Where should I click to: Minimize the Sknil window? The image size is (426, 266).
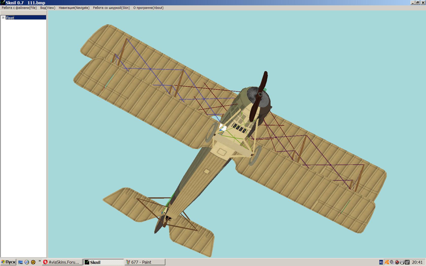(x=413, y=3)
